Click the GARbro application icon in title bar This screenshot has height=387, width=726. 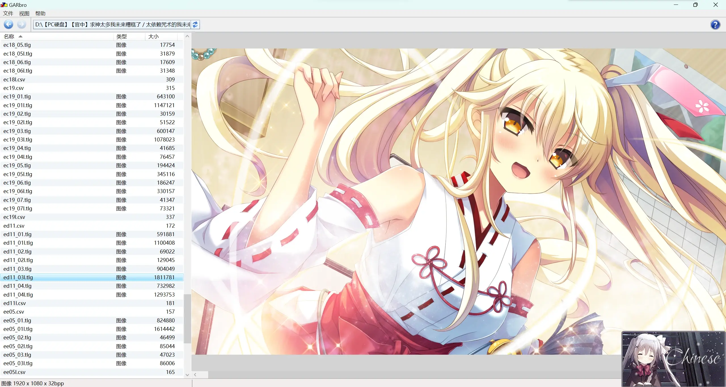4,5
